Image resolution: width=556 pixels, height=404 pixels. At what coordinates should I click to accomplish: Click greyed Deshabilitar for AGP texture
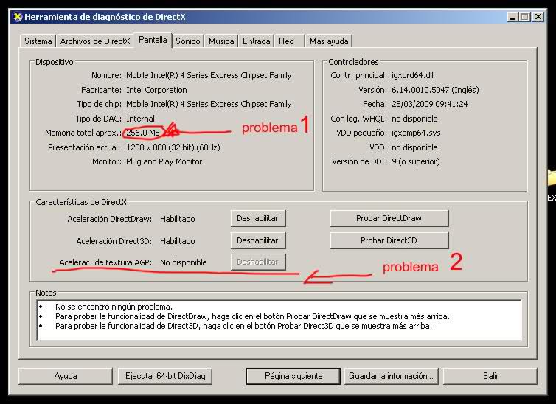[x=258, y=262]
